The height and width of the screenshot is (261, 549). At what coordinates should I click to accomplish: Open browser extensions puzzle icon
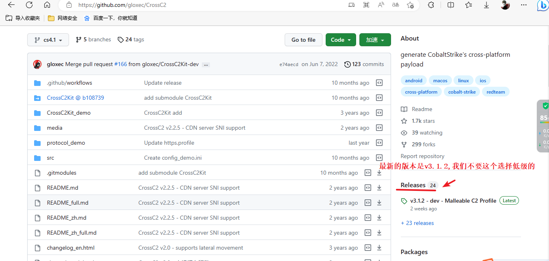click(x=431, y=5)
